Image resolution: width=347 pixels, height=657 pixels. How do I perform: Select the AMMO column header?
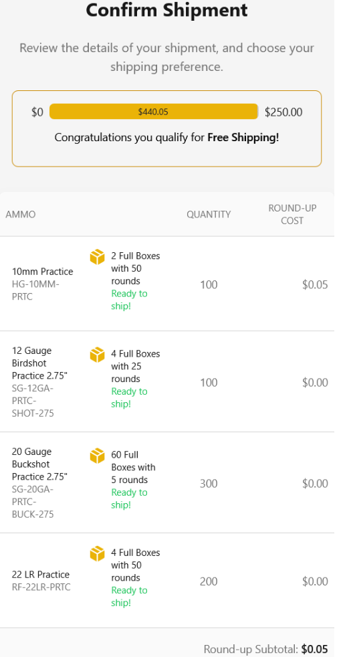point(21,215)
